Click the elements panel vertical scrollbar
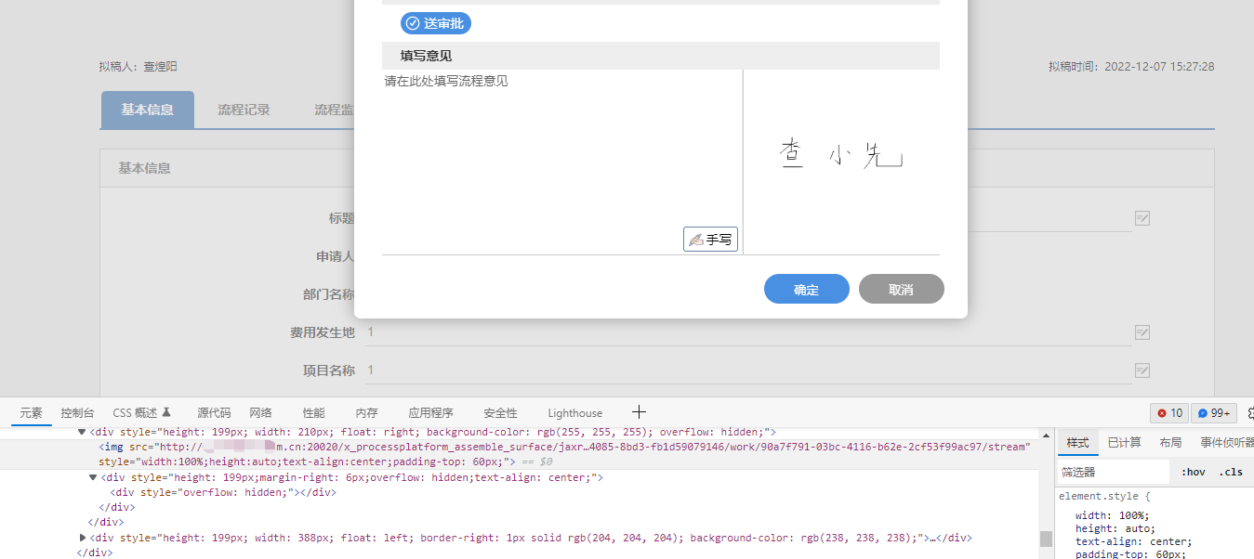Screen dimensions: 1254x559 click(1046, 539)
